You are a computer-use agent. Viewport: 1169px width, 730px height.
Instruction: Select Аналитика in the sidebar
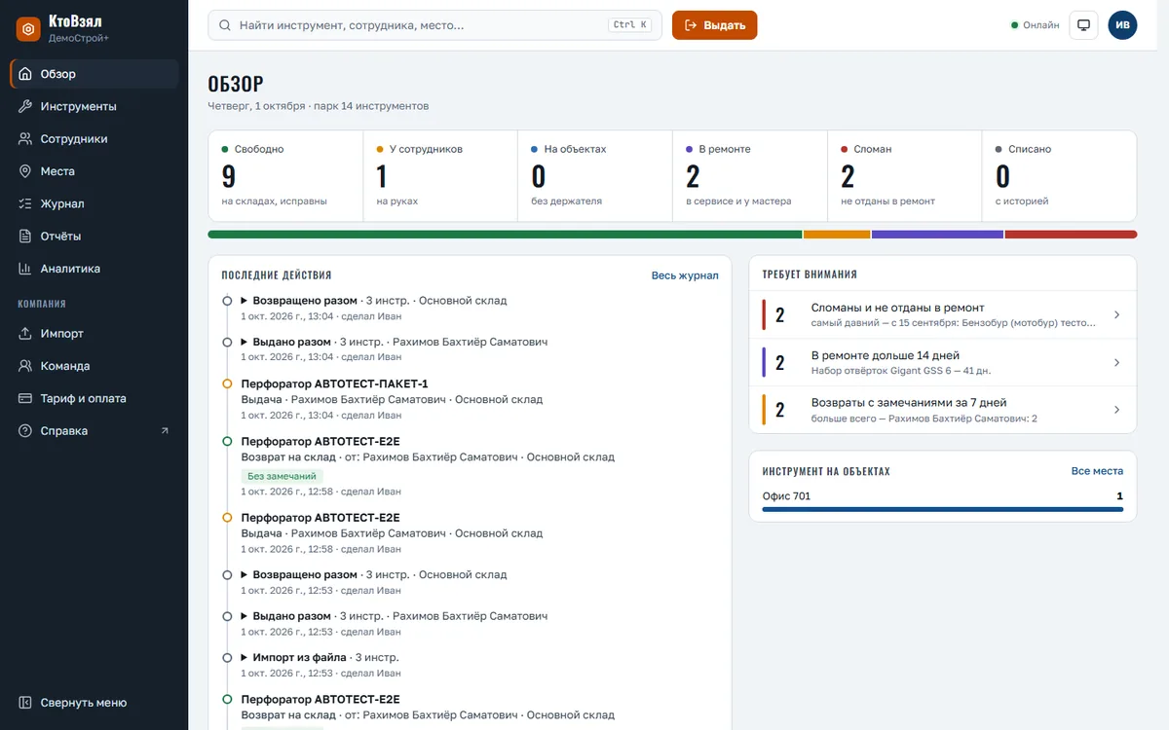94,269
